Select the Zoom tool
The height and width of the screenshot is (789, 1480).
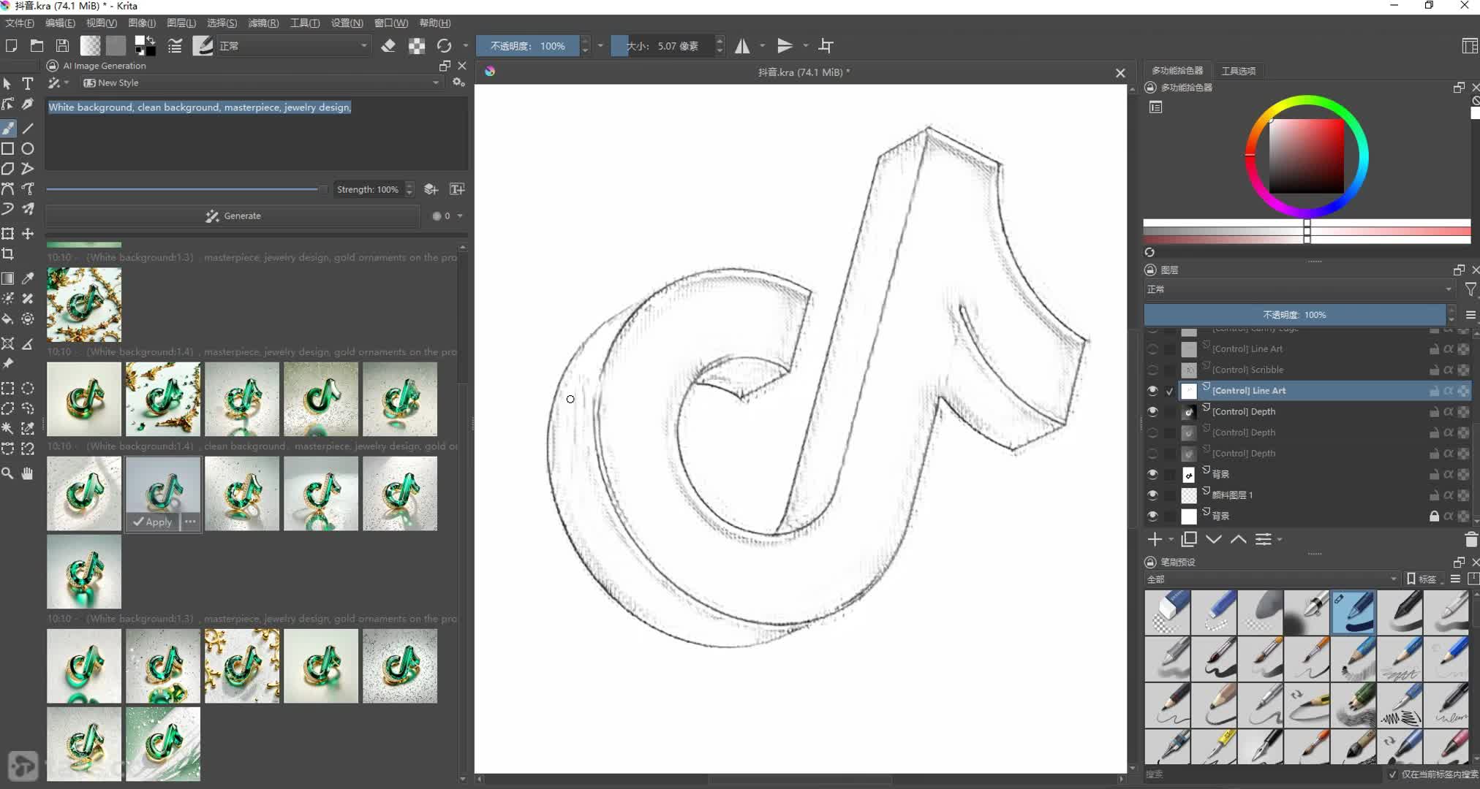click(8, 473)
